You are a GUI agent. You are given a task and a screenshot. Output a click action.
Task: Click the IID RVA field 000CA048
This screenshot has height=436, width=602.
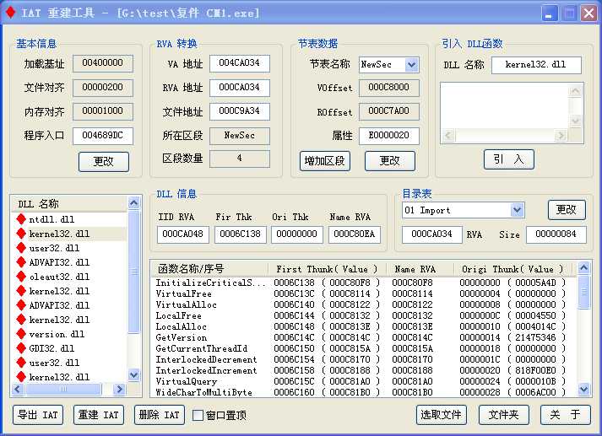coord(182,234)
